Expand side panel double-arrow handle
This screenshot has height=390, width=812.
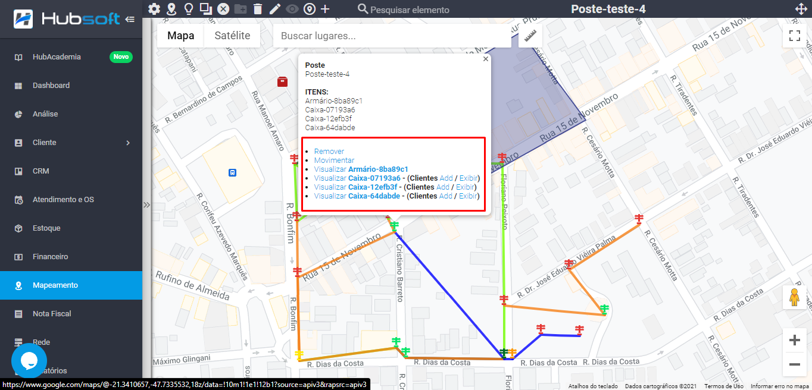146,205
